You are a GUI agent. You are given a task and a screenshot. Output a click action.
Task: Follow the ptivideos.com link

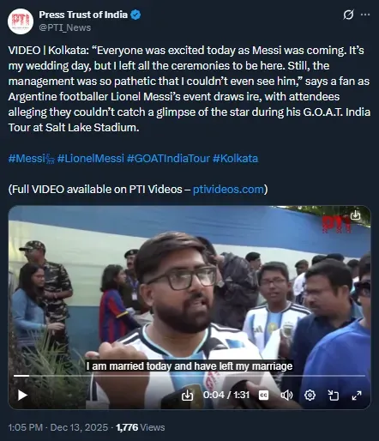(228, 190)
